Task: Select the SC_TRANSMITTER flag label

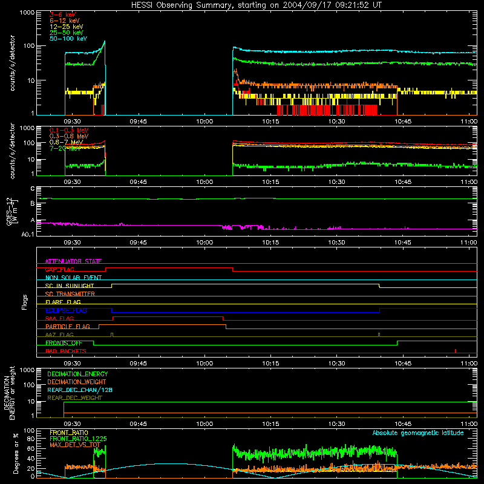Action: pyautogui.click(x=70, y=294)
